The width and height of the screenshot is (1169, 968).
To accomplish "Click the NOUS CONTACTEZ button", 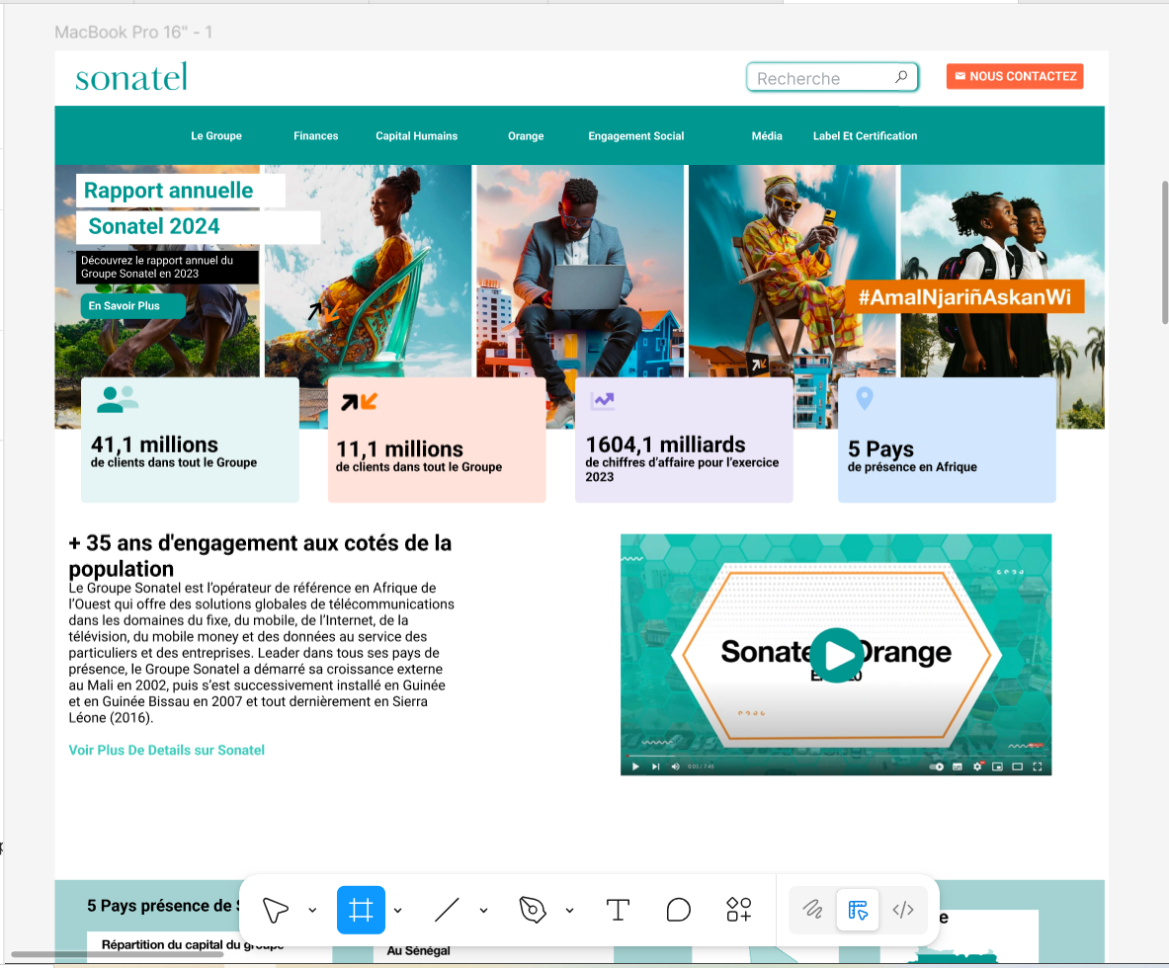I will point(1015,76).
